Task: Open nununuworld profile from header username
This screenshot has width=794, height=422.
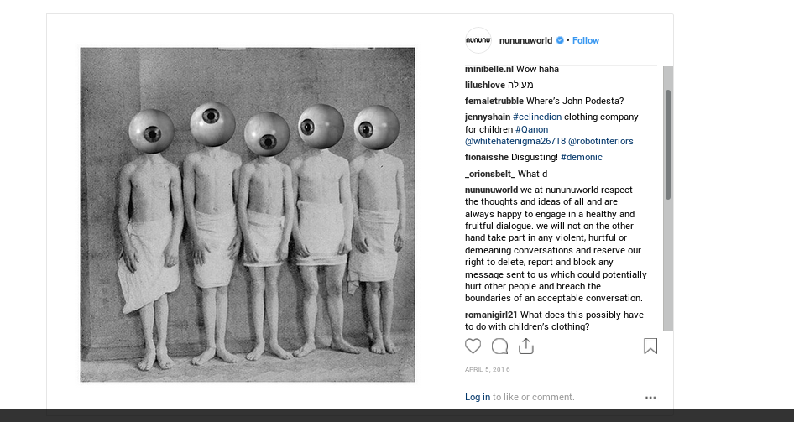Action: coord(525,40)
